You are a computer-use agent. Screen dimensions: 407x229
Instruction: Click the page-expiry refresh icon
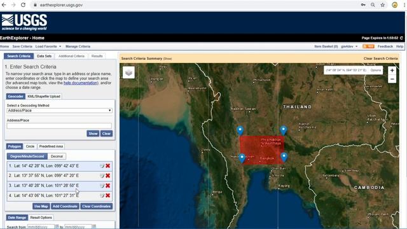click(x=401, y=38)
